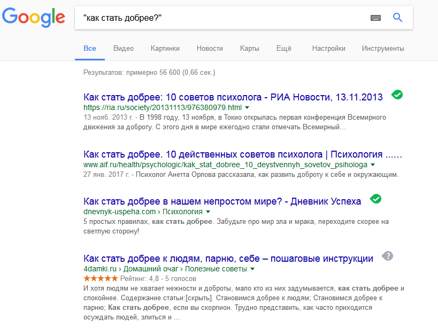Click gray question badge beside 4damki result
The width and height of the screenshot is (438, 328).
click(x=387, y=256)
